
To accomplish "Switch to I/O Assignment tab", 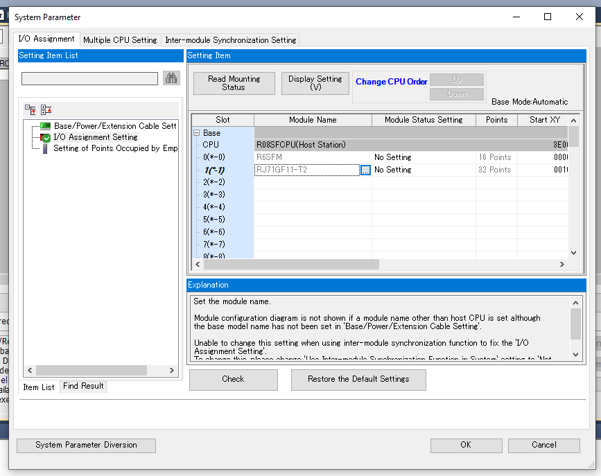I will click(46, 39).
